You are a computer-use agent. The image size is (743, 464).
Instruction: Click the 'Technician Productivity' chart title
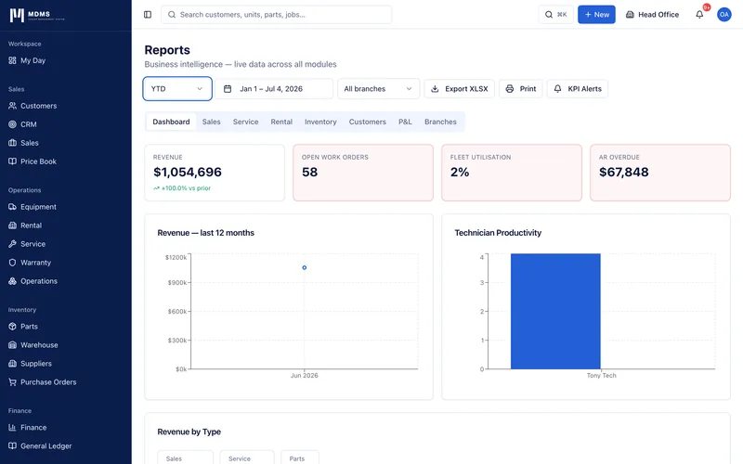(x=498, y=233)
